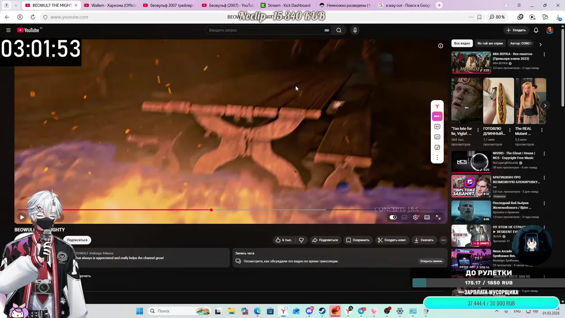The width and height of the screenshot is (565, 318).
Task: Click the pink highlighted side panel icon
Action: click(x=437, y=116)
